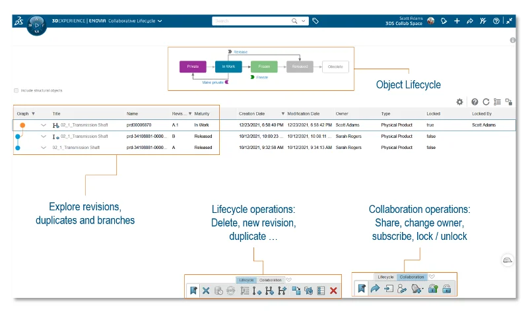This screenshot has height=319, width=528.
Task: Click the tree list view icon above the table
Action: pos(498,102)
